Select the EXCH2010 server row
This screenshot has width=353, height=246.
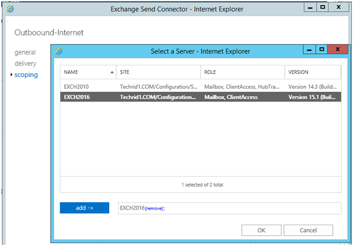tap(200, 87)
